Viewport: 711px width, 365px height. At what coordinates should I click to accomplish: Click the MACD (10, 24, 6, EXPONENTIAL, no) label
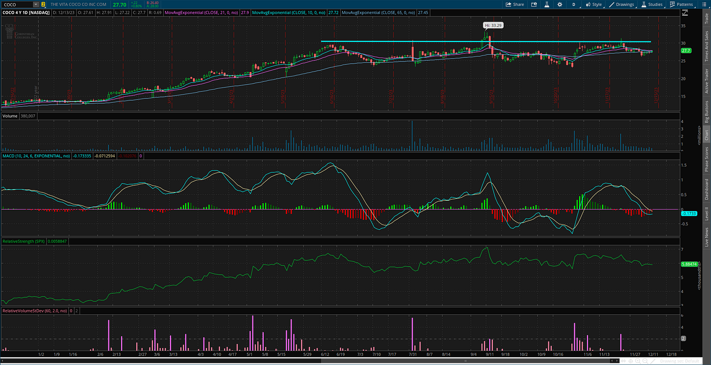36,156
